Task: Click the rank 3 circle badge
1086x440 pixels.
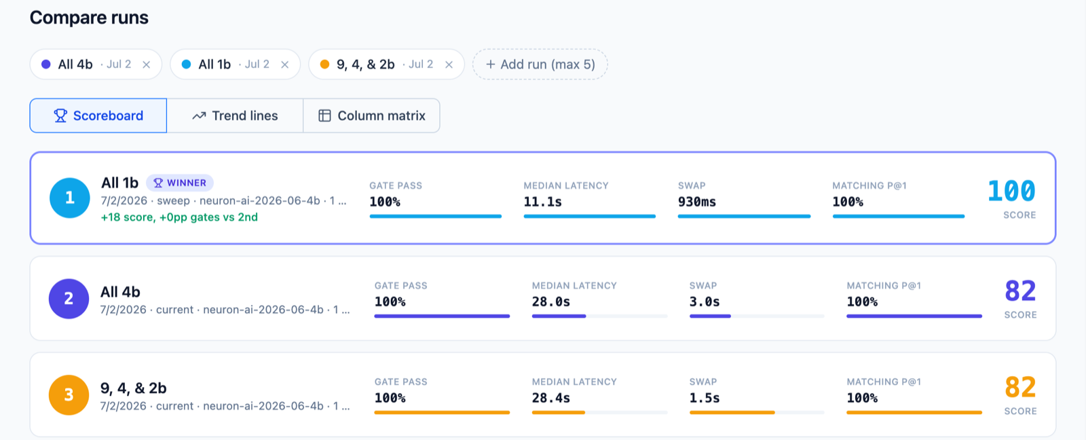Action: coord(69,395)
